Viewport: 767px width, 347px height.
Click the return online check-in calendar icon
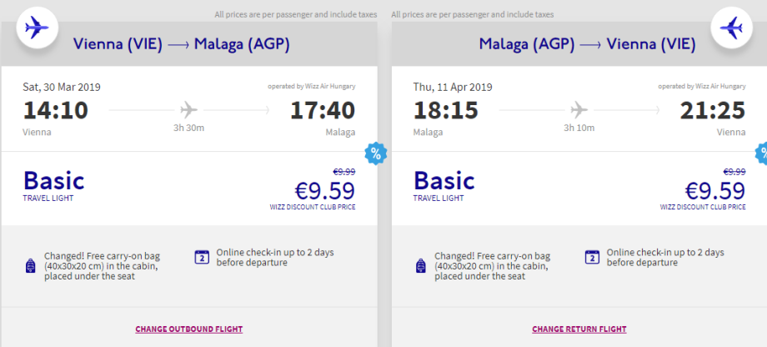[x=592, y=257]
